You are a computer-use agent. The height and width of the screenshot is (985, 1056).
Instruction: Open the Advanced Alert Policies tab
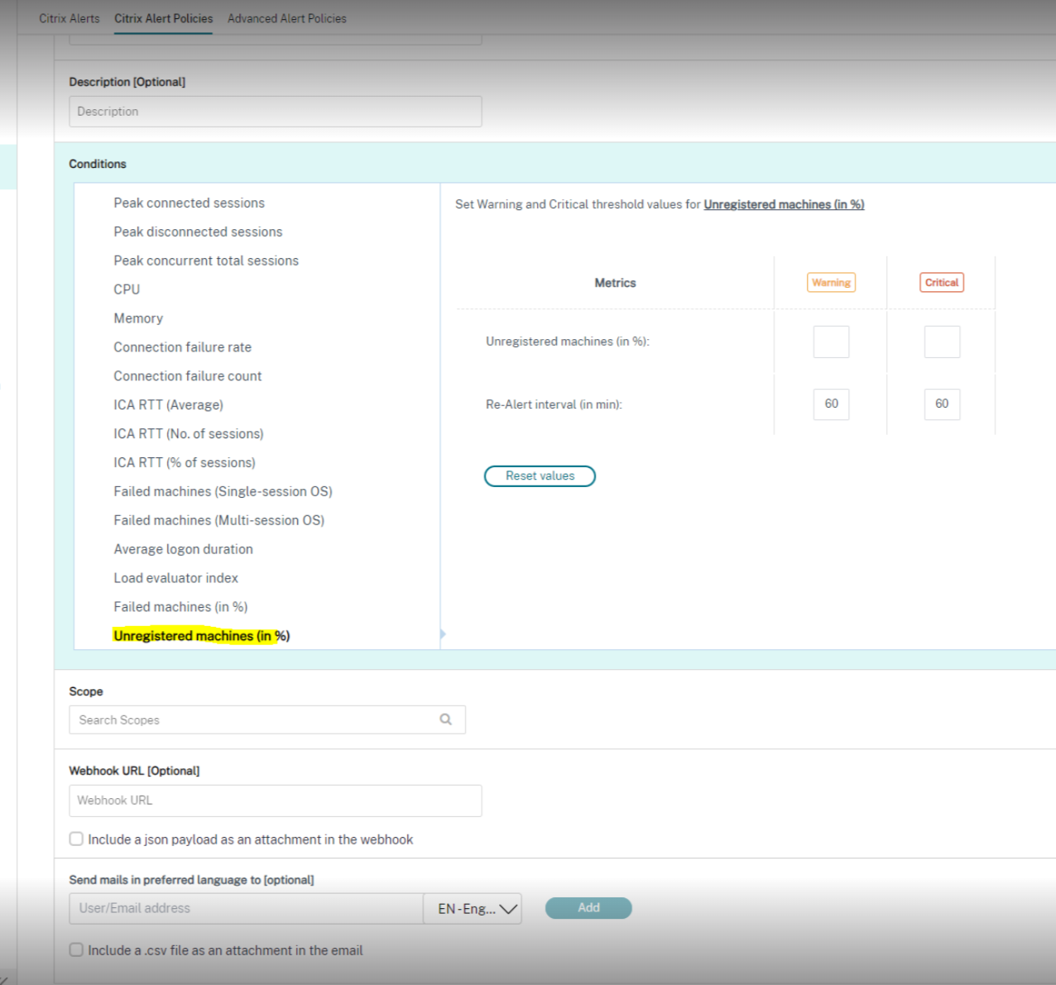[286, 18]
